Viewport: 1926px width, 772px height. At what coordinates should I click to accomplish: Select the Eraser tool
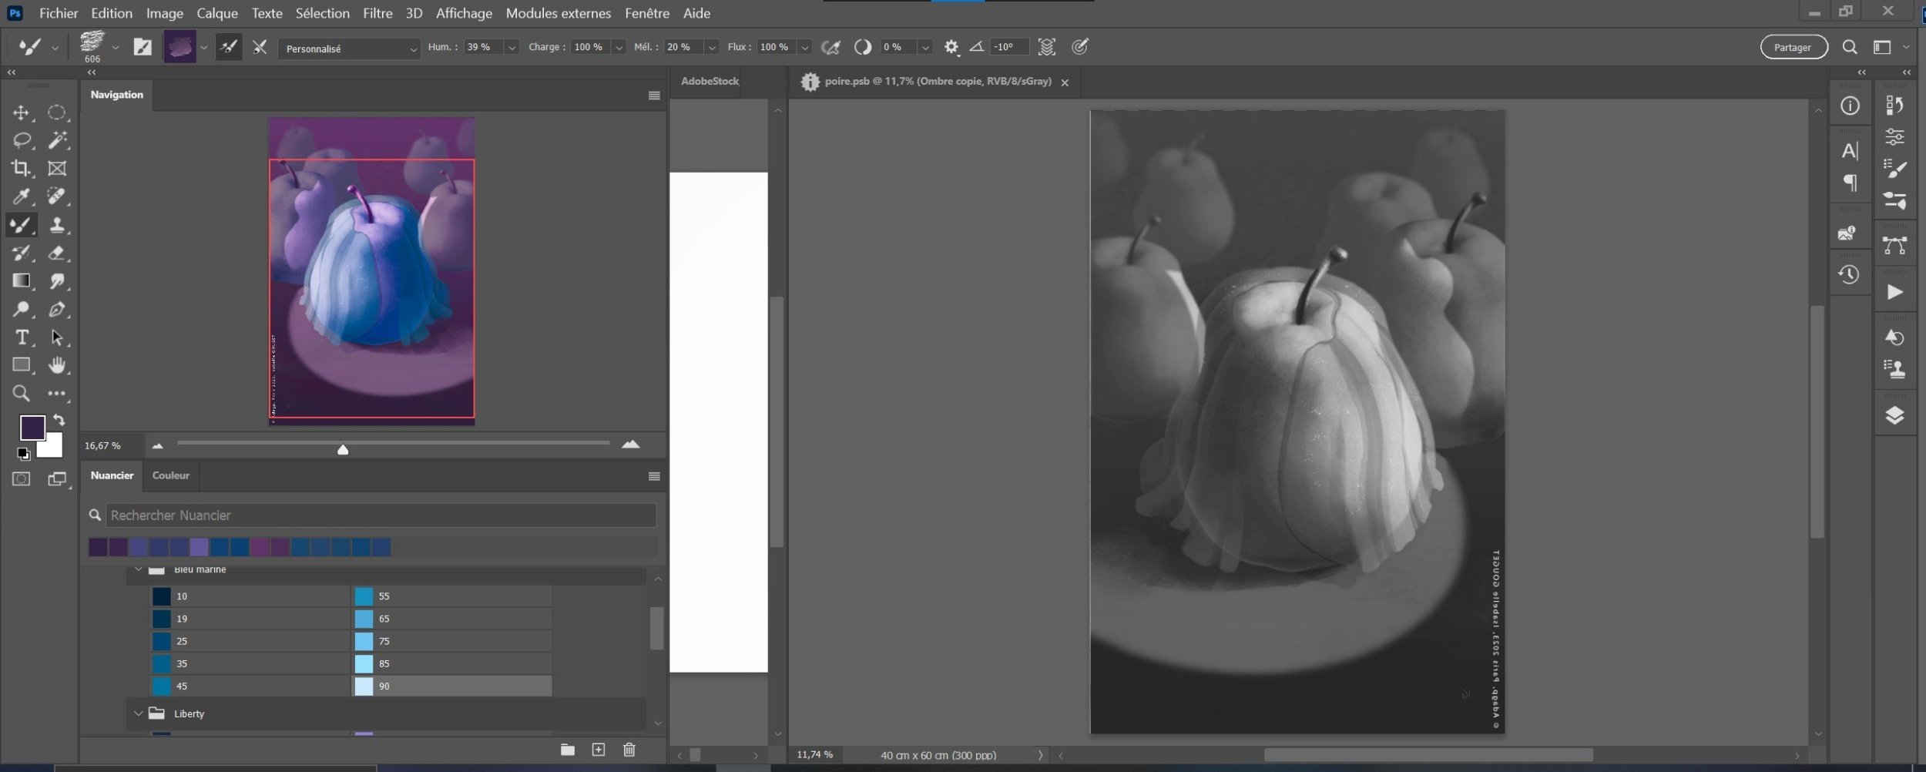56,253
